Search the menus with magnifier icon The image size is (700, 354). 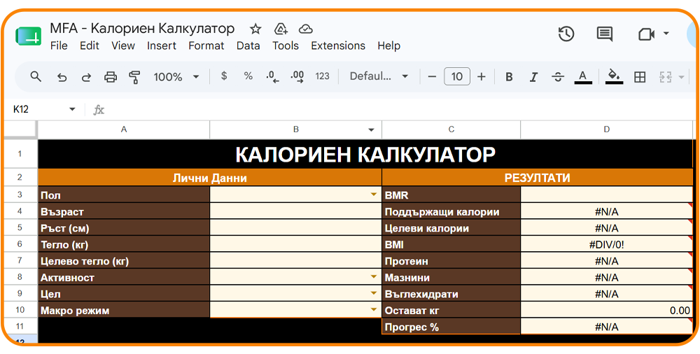pyautogui.click(x=36, y=77)
